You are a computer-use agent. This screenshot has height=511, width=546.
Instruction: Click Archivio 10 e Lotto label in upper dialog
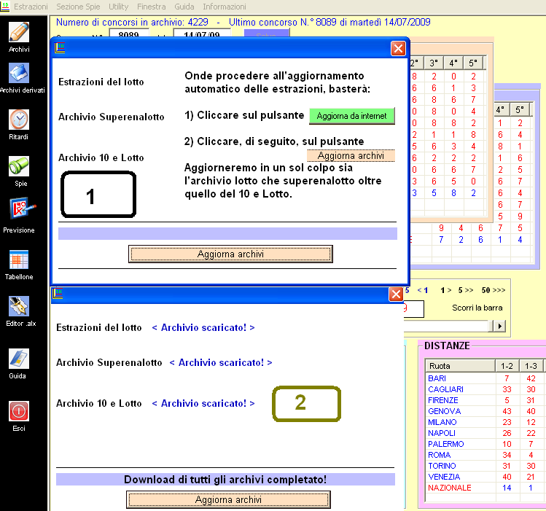[x=101, y=158]
